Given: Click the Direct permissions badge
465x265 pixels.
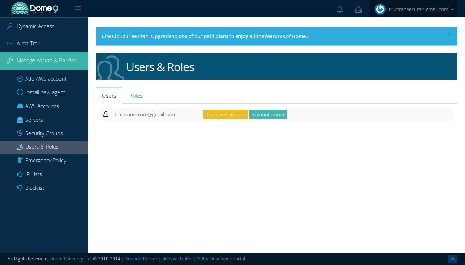Looking at the screenshot, I should click(225, 114).
